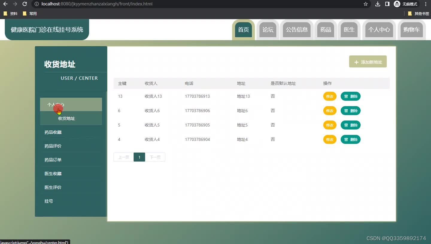Click the 收货人4 cell
Viewport: 431px width, 244px height.
(x=152, y=139)
